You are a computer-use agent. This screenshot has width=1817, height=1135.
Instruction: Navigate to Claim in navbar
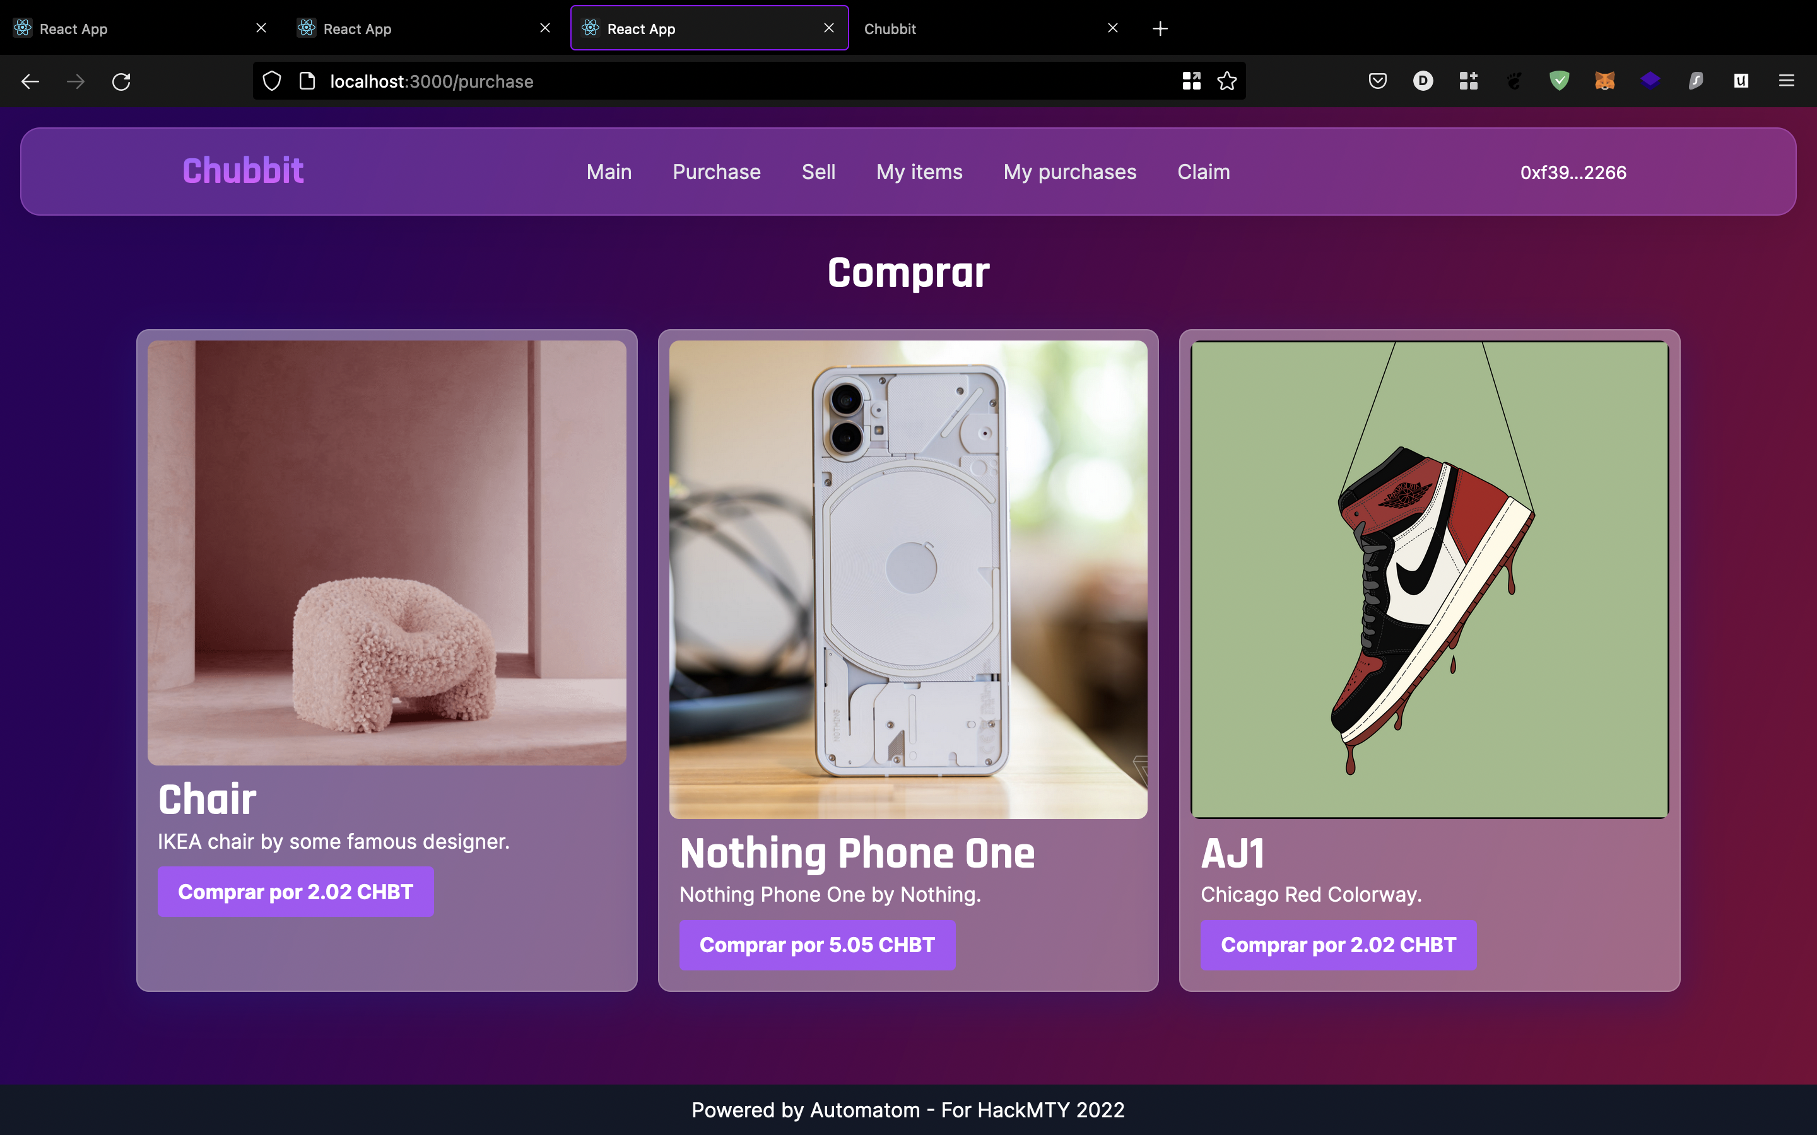(1203, 172)
